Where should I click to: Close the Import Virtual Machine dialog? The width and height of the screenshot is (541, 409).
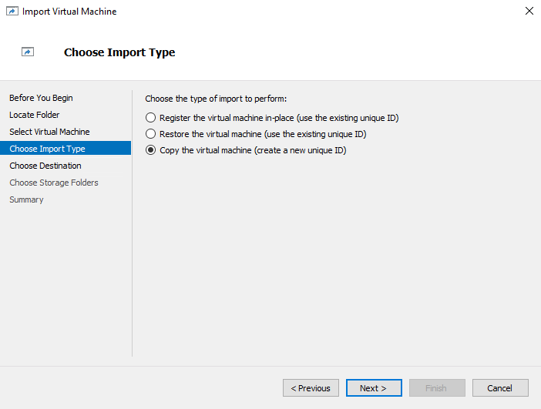529,11
